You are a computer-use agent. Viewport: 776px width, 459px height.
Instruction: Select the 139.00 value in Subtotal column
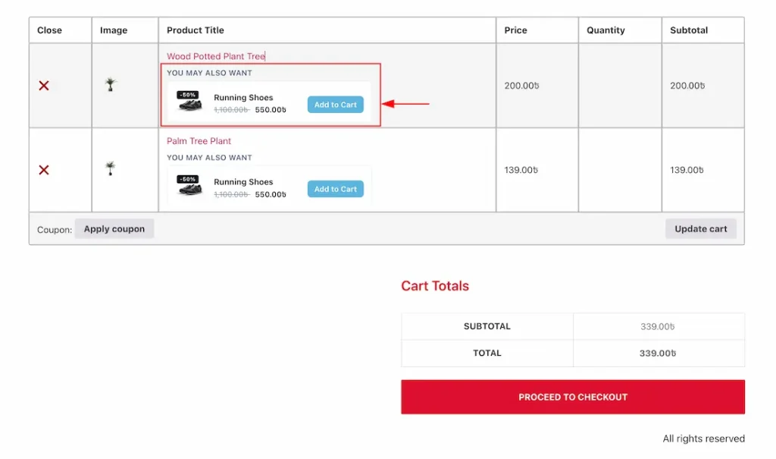[687, 170]
